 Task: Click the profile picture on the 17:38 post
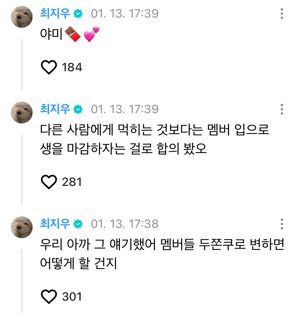[x=22, y=227]
